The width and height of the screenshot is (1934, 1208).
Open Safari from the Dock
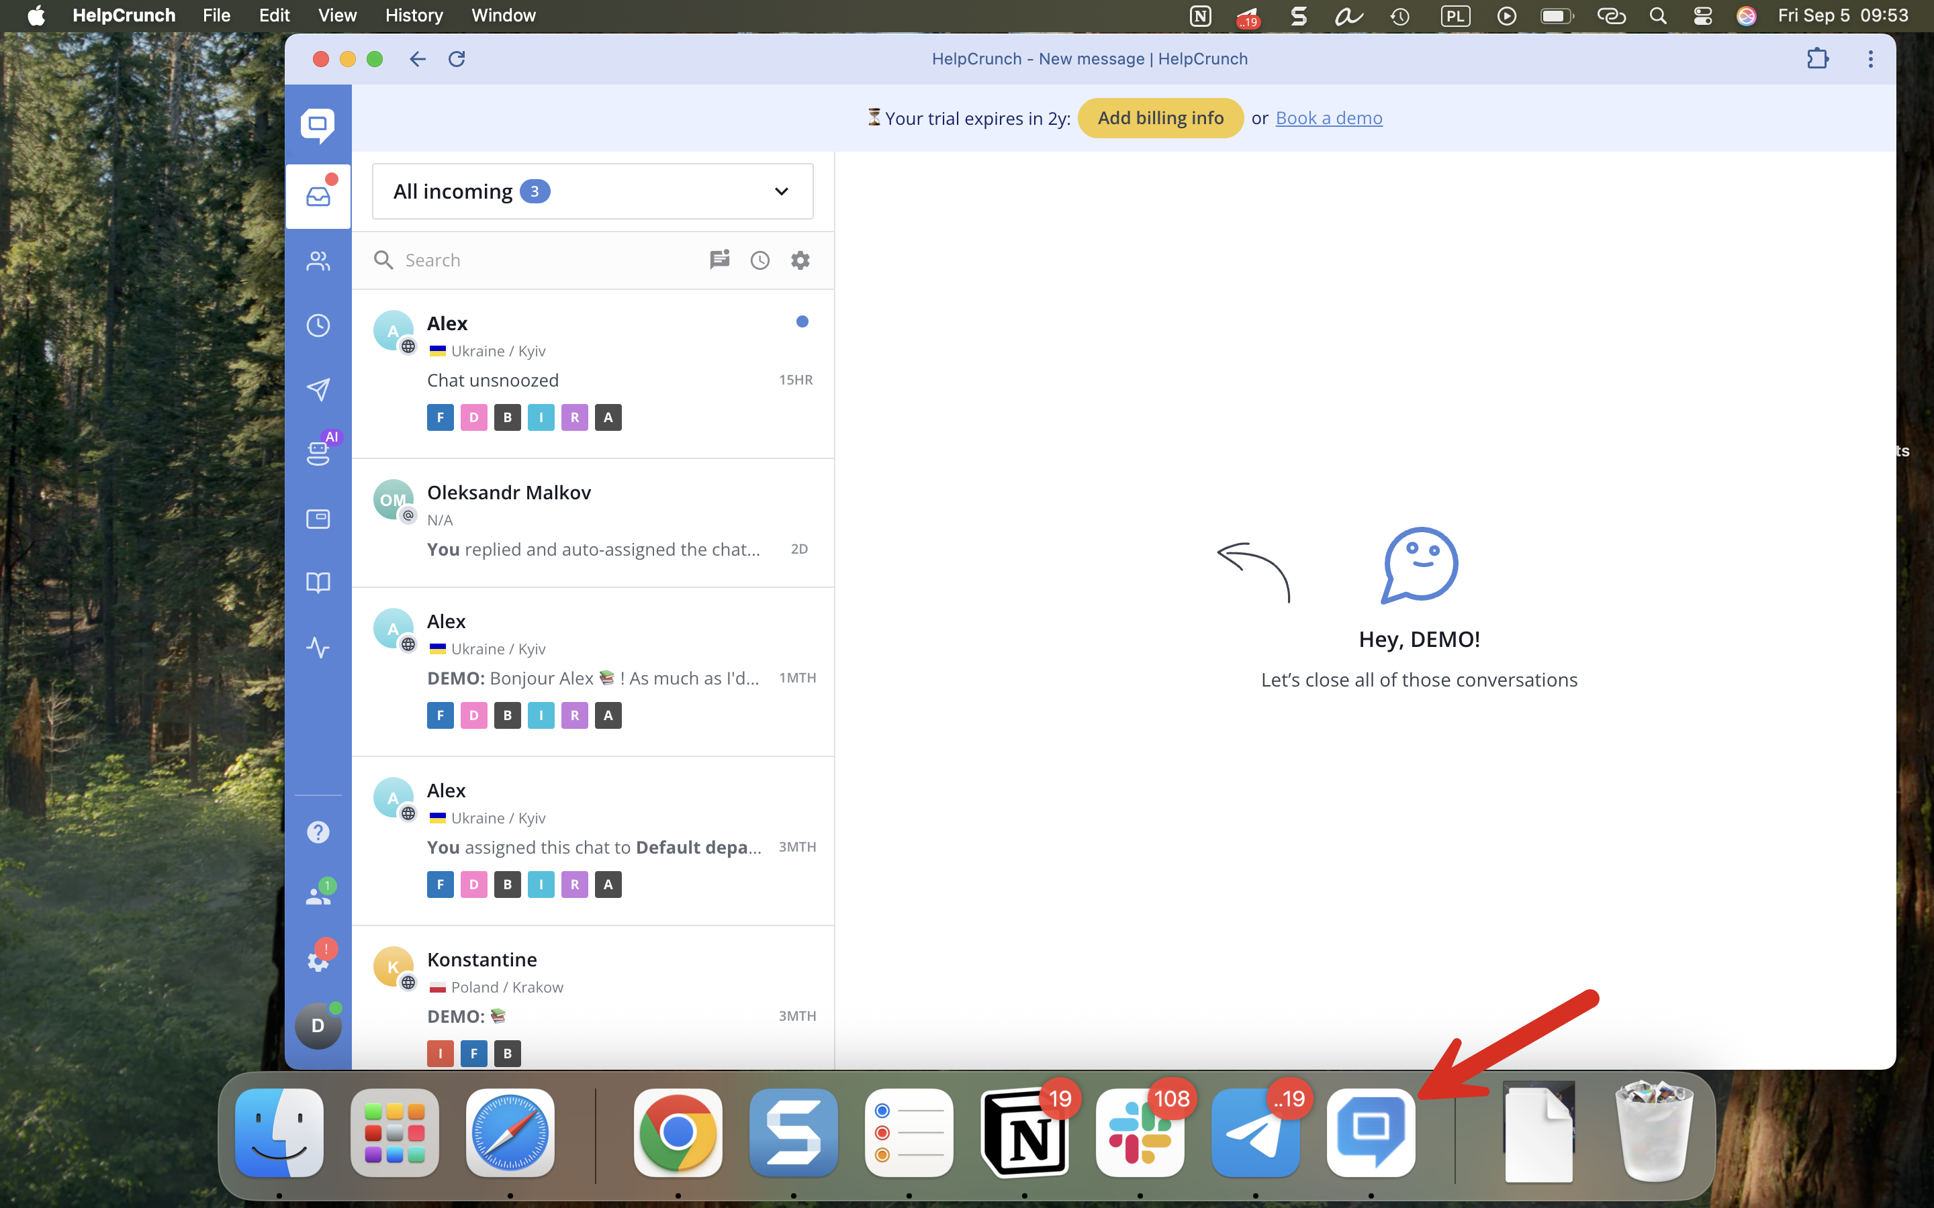pos(510,1133)
